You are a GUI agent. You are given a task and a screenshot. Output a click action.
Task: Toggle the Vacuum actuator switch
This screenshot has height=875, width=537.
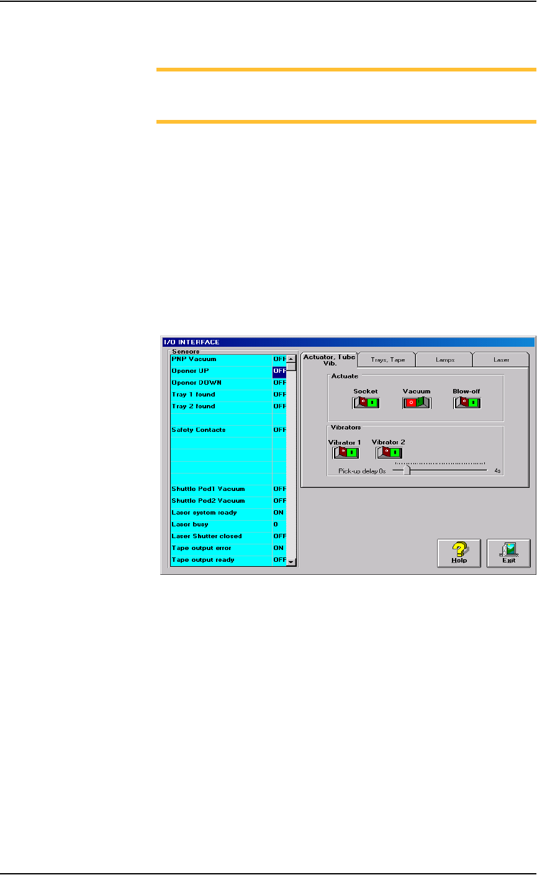pos(417,402)
